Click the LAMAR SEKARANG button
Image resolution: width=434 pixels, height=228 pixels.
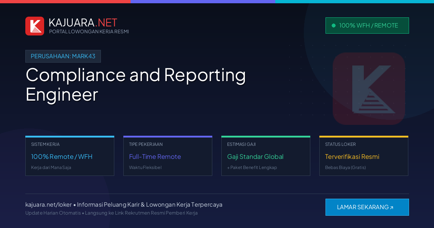[367, 207]
